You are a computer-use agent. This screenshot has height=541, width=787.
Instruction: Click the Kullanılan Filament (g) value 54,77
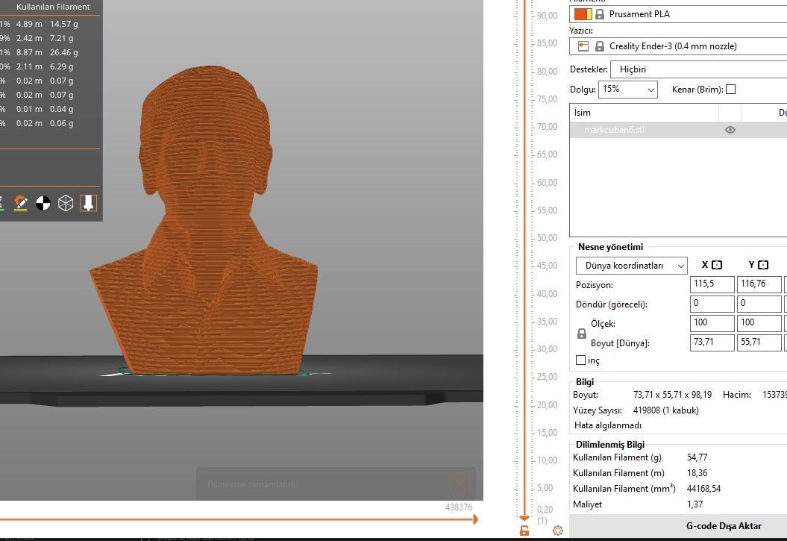point(697,457)
